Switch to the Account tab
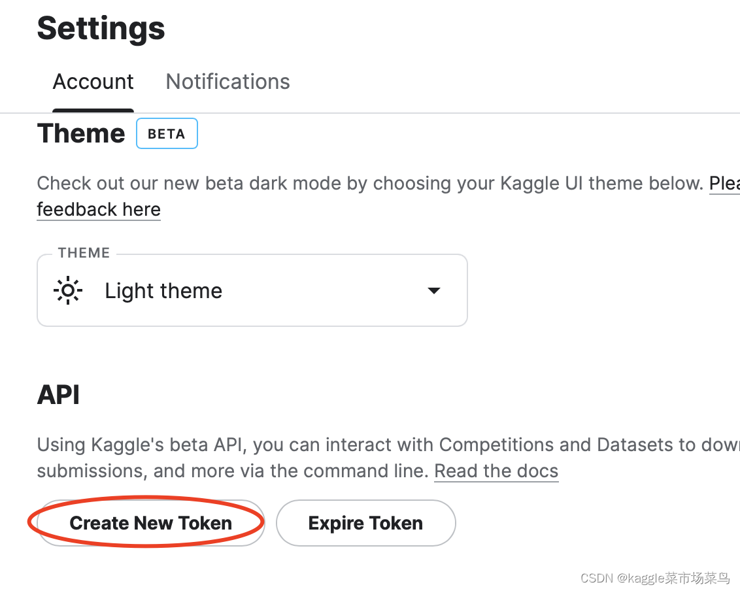Screen dimensions: 740x591 coord(93,82)
